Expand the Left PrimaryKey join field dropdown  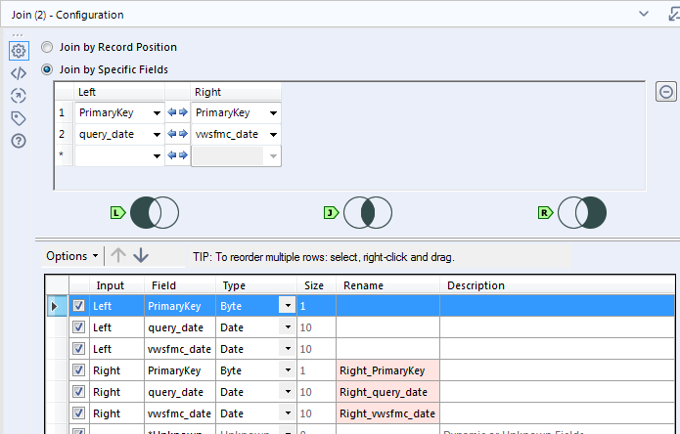pyautogui.click(x=155, y=112)
